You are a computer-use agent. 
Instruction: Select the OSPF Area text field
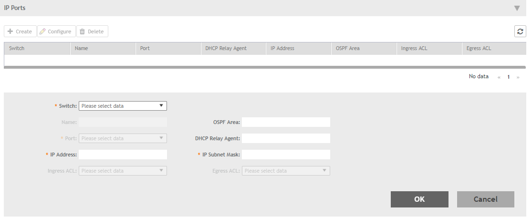click(x=286, y=122)
